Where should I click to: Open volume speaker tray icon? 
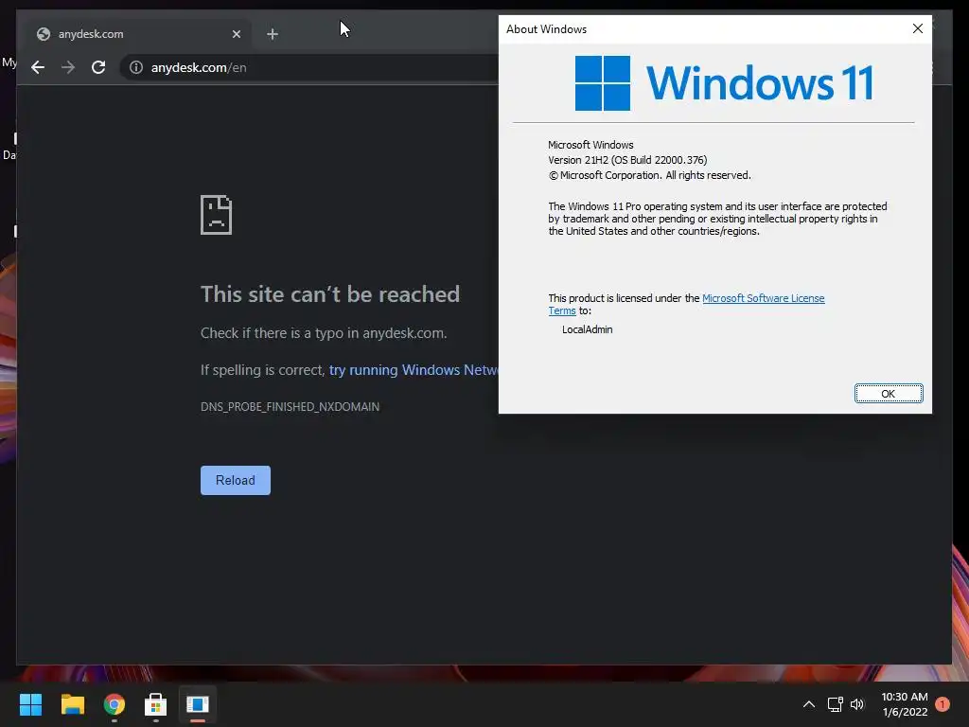tap(857, 704)
